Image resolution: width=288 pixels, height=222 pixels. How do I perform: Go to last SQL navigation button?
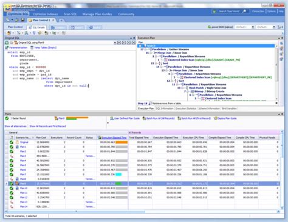(x=133, y=42)
